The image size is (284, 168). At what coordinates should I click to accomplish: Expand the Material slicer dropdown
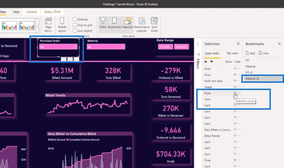(x=122, y=47)
